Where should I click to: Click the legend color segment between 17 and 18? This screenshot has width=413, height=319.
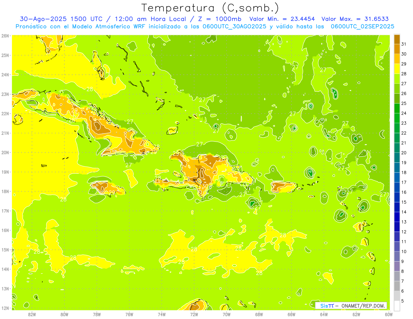click(397, 177)
